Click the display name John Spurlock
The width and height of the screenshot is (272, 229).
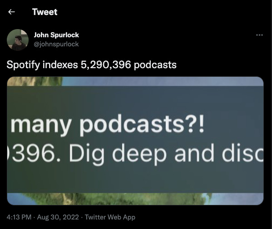pos(56,35)
